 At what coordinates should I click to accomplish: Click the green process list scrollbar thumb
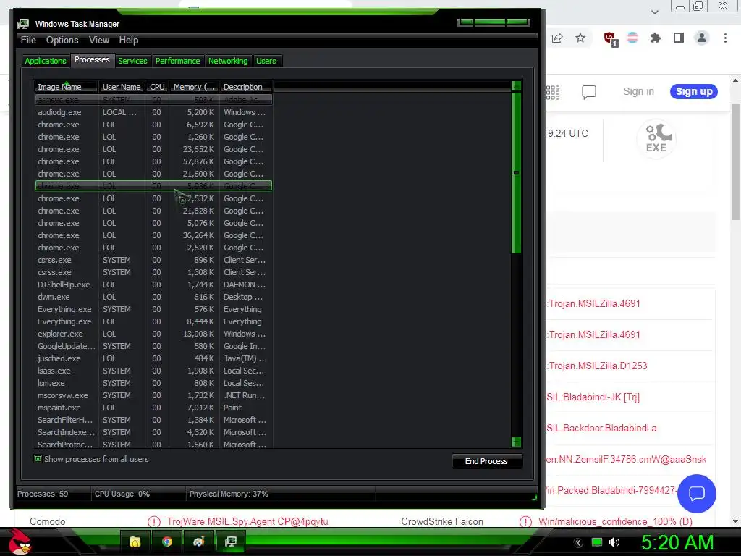pos(516,173)
